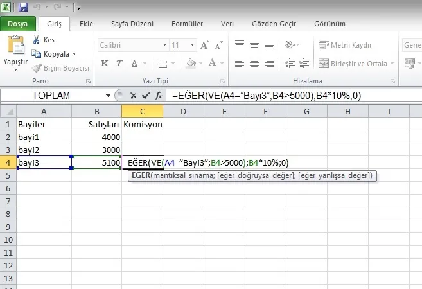Confirm formula with the checkmark icon
Image resolution: width=422 pixels, height=289 pixels.
pyautogui.click(x=145, y=95)
